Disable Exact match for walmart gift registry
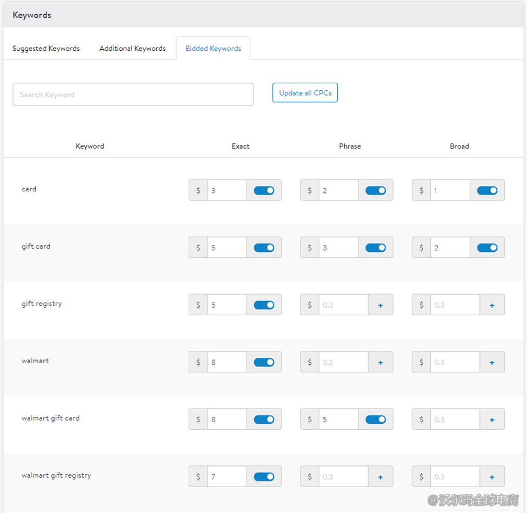527x513 pixels. (x=264, y=477)
